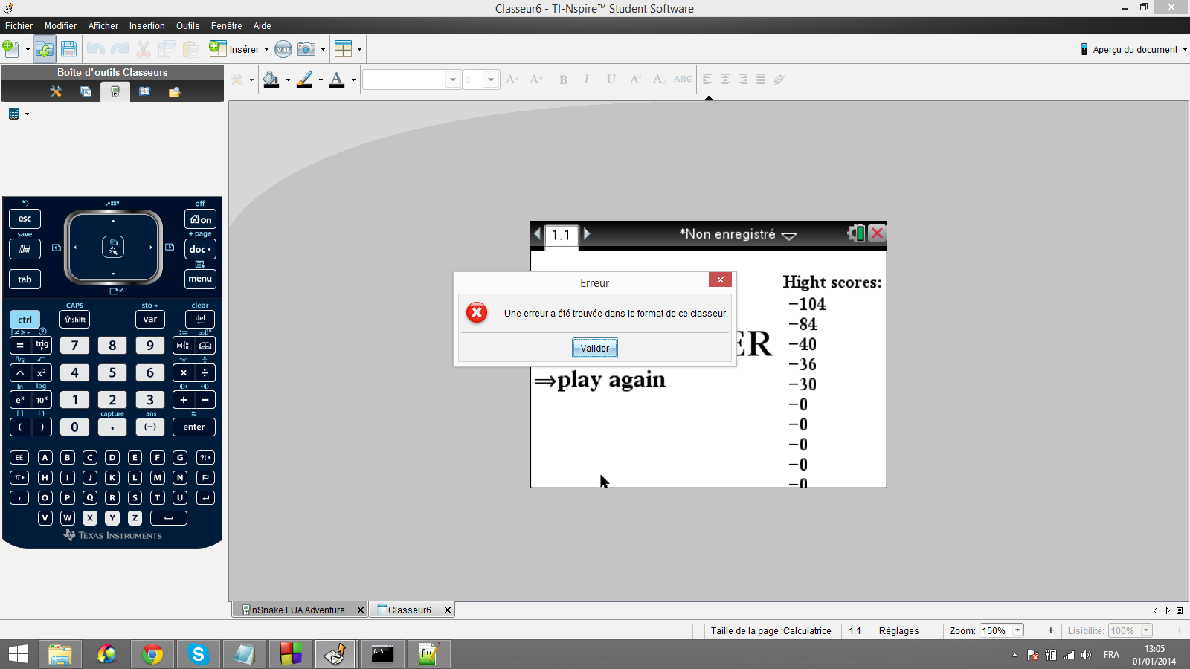Click the handheld settings gear battery icon
This screenshot has height=669, width=1190.
[856, 233]
